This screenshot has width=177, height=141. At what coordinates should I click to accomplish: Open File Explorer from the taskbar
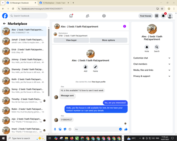[67, 138]
